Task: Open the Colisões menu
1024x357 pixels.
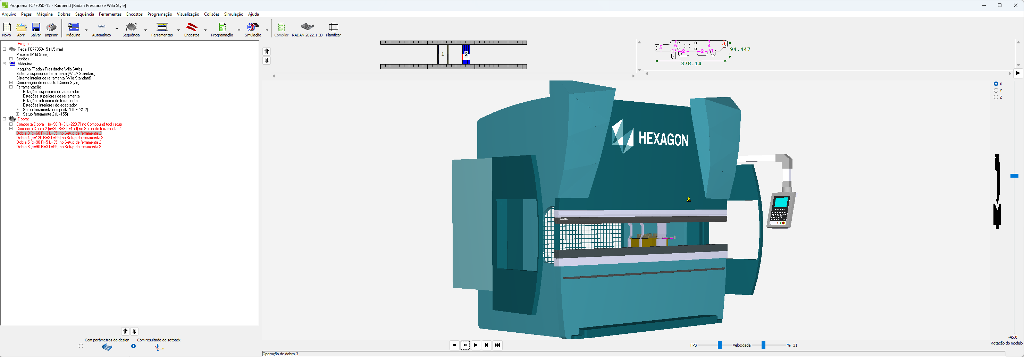Action: [x=211, y=14]
